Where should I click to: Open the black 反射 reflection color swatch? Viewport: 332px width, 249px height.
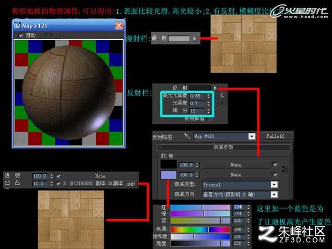[x=200, y=88]
